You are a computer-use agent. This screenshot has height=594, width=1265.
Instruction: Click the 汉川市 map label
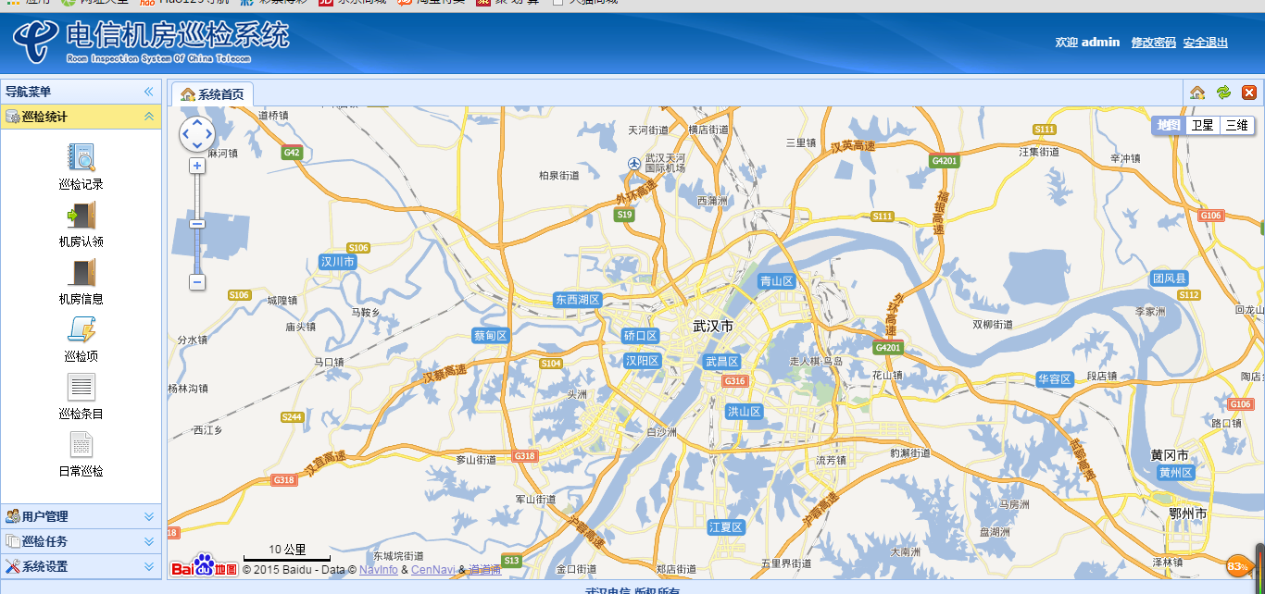[337, 262]
